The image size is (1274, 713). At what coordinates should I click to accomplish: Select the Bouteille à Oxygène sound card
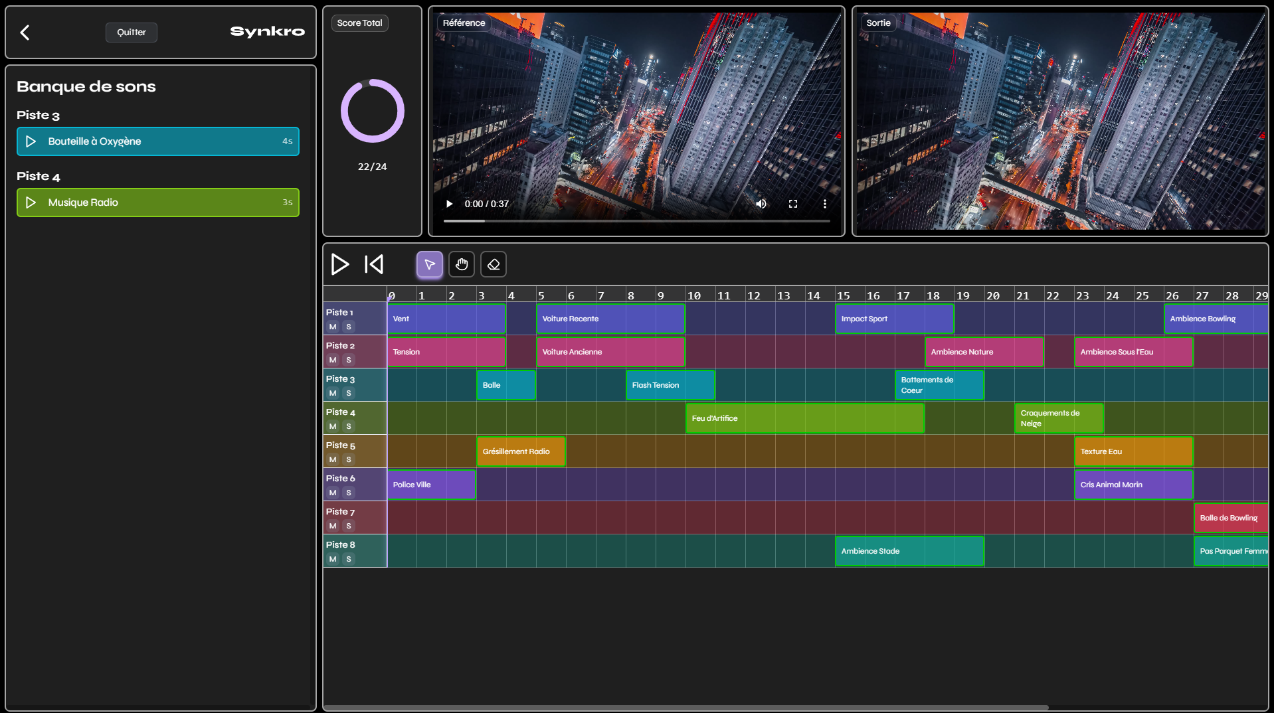[x=158, y=141]
